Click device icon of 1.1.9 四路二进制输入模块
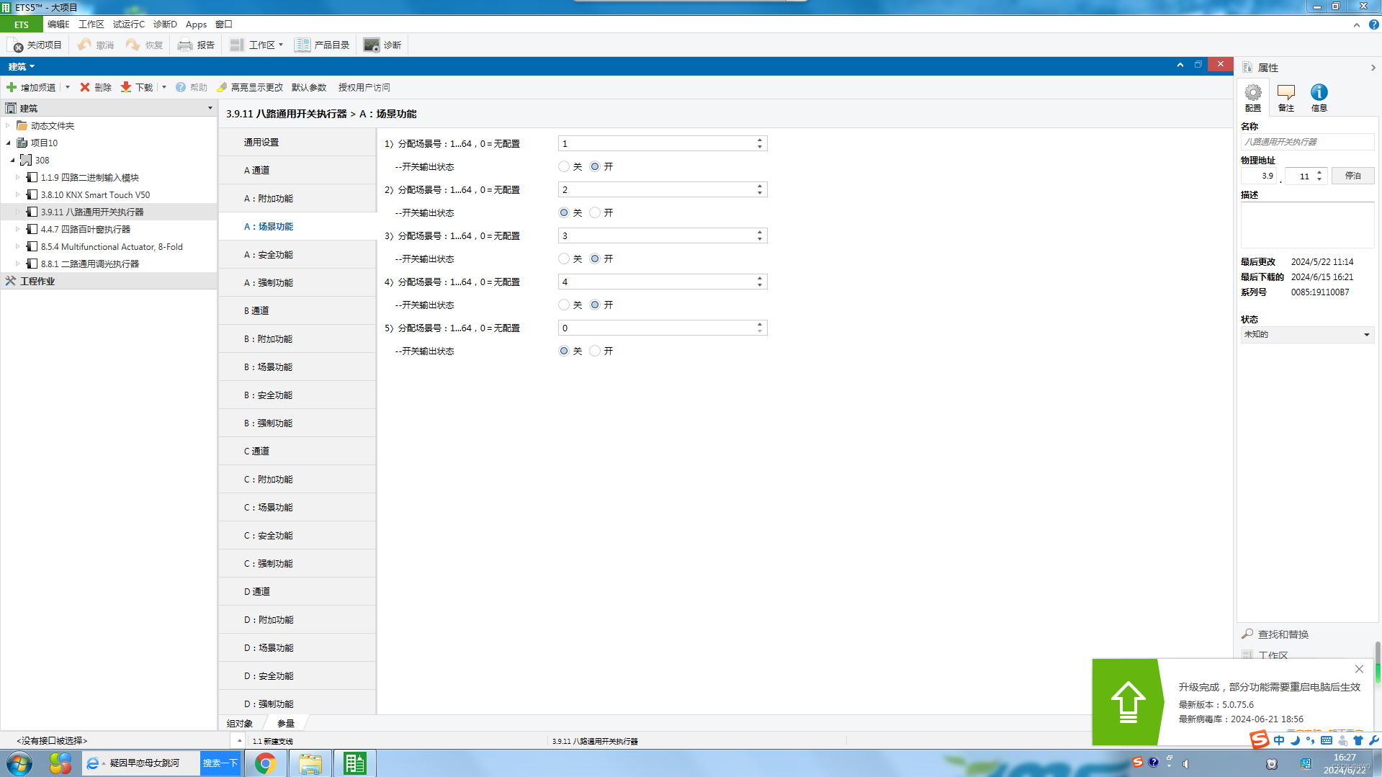 pos(32,177)
